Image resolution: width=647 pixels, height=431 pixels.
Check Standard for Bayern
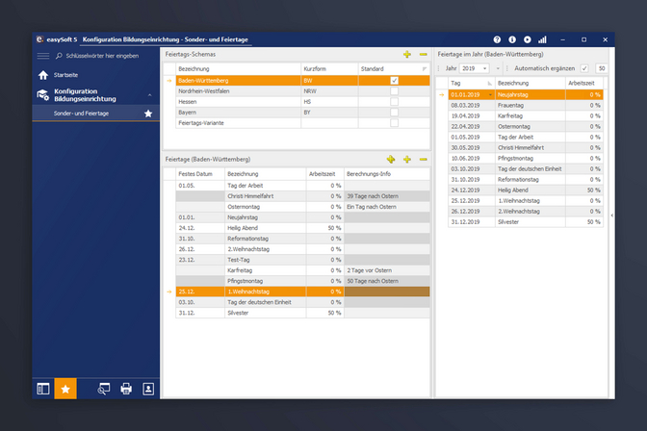394,113
